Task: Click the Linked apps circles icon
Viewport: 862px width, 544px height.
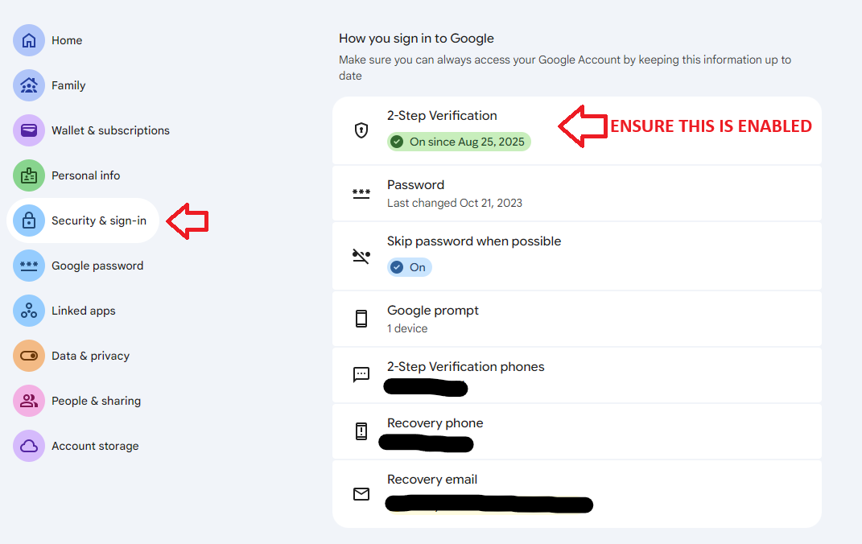Action: pos(29,311)
